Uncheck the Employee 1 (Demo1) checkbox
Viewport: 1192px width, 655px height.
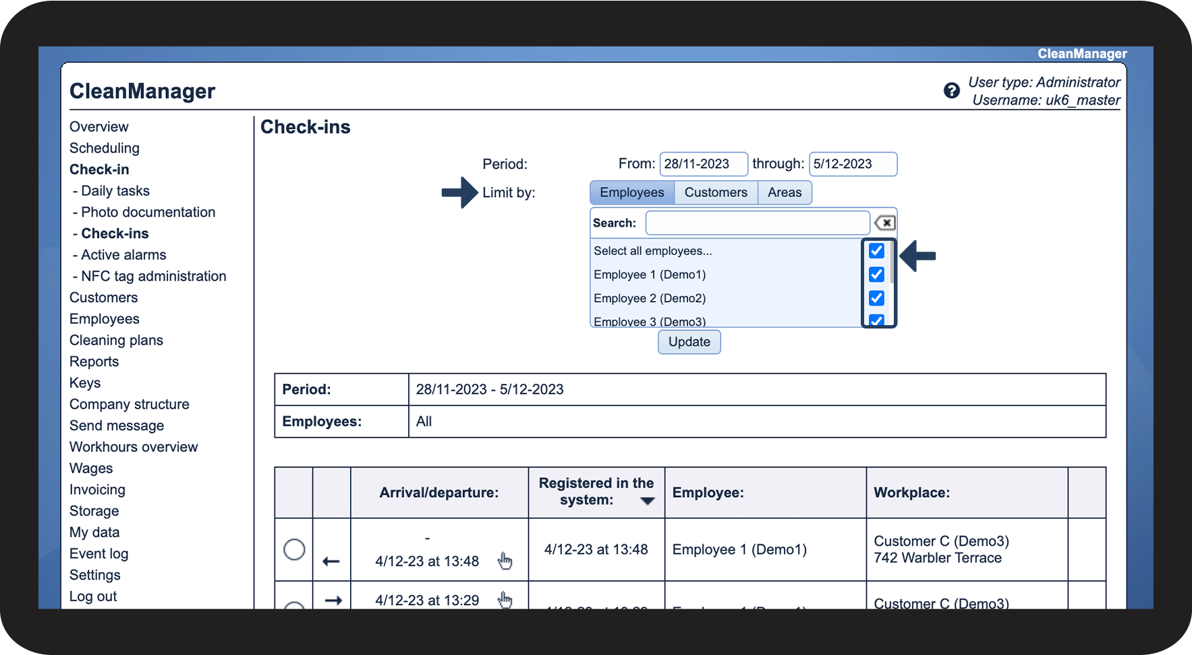point(876,275)
